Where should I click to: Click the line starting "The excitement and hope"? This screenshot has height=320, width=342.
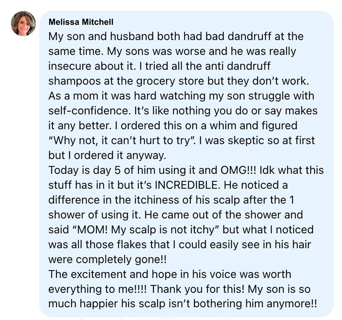(x=170, y=274)
